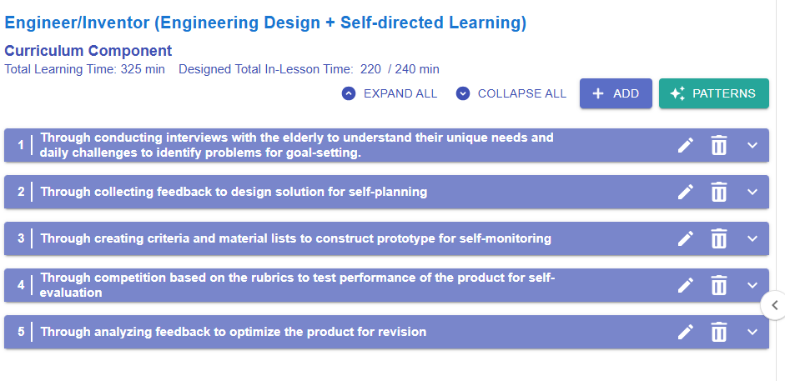Expand the self-planning component 2 chevron
The width and height of the screenshot is (785, 381).
tap(752, 193)
